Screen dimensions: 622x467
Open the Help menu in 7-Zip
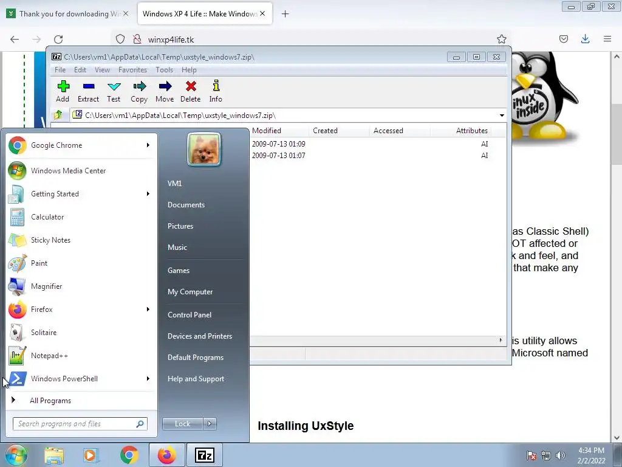tap(189, 70)
